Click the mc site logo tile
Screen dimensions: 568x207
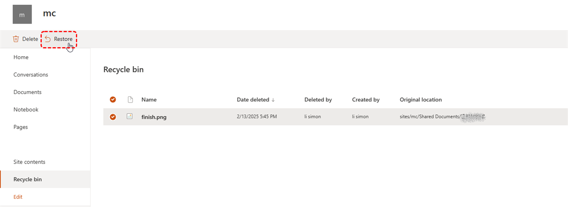click(x=22, y=15)
